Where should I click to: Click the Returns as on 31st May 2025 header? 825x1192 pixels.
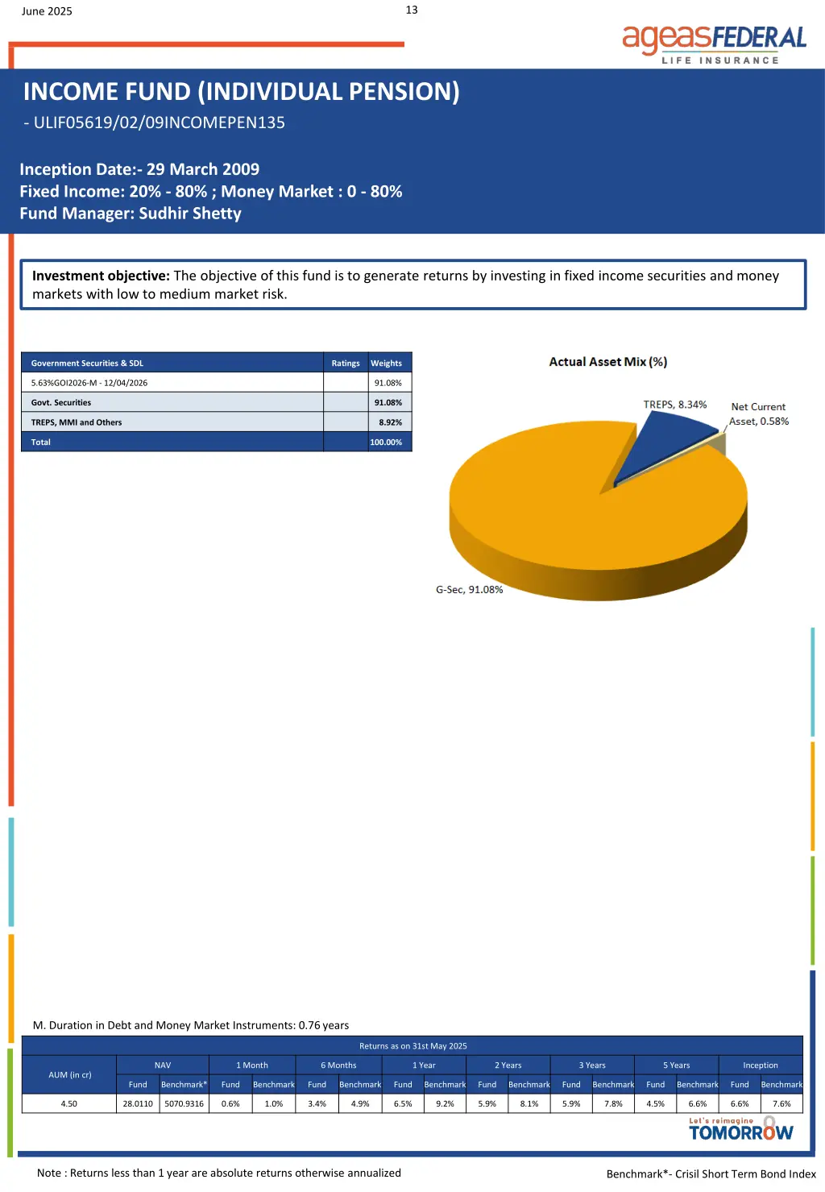pyautogui.click(x=413, y=1046)
